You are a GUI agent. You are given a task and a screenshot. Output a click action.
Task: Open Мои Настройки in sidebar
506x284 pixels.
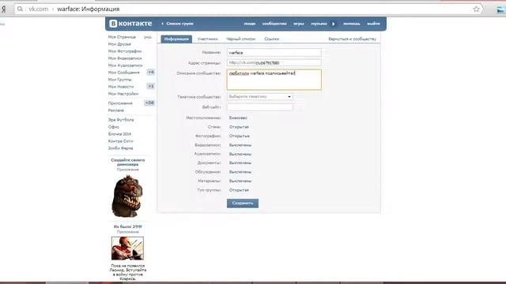(123, 94)
